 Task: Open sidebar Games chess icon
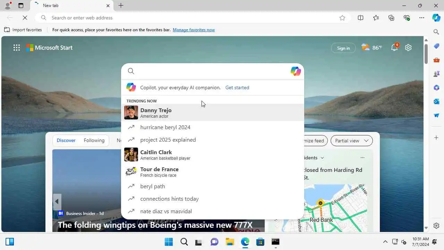pyautogui.click(x=436, y=74)
